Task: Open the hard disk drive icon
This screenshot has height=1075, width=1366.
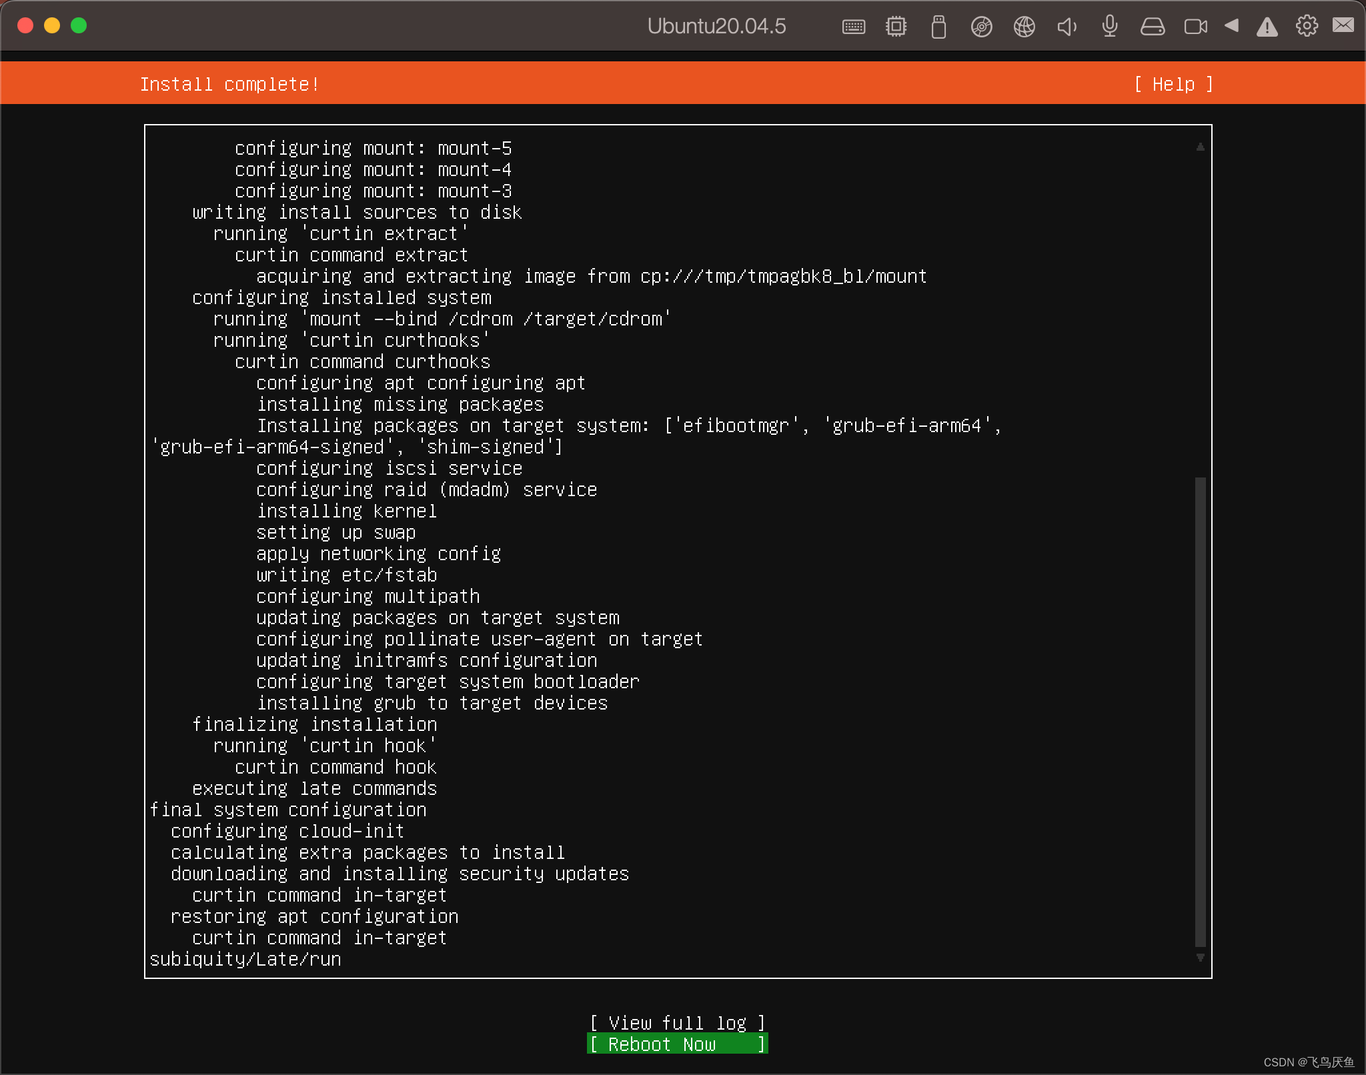Action: click(1152, 27)
